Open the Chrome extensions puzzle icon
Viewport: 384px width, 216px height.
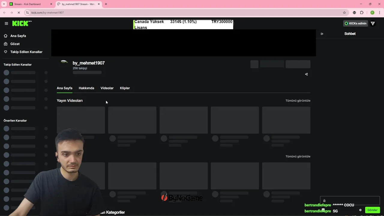(361, 13)
